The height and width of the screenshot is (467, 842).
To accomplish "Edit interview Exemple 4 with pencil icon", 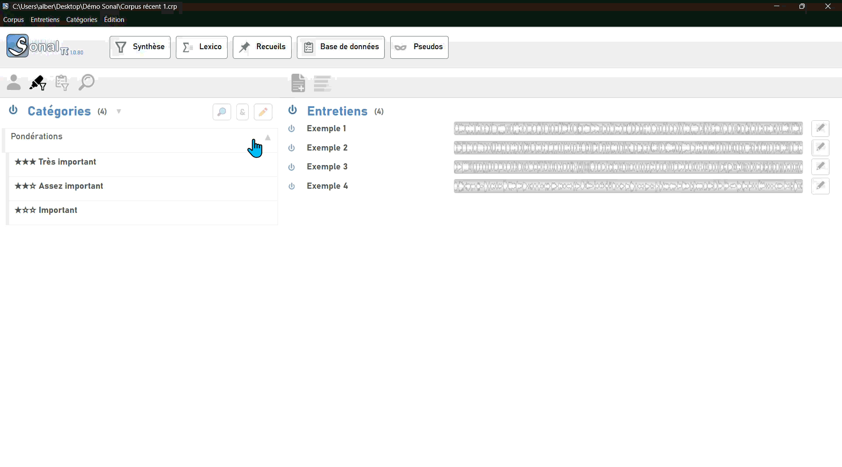I will point(821,186).
